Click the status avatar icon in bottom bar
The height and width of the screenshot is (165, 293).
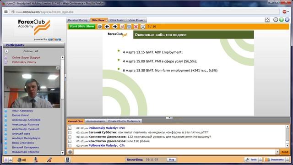(x=6, y=159)
